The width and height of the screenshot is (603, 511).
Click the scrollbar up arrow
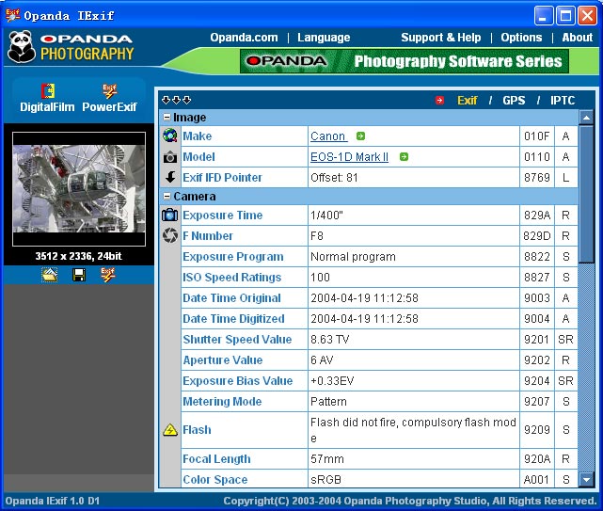point(586,118)
